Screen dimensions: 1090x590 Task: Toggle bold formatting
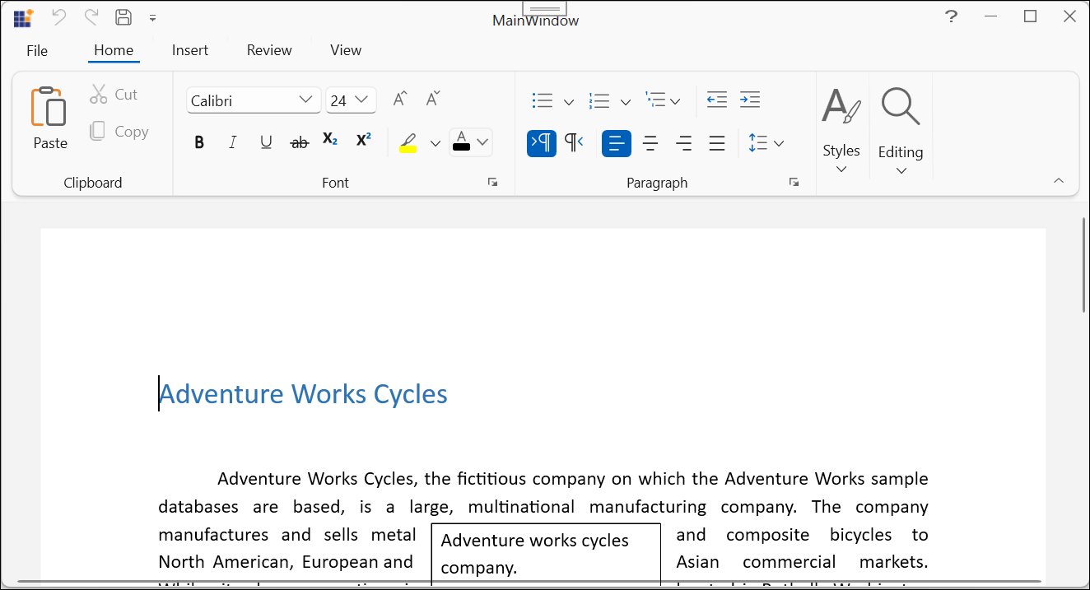(x=198, y=142)
